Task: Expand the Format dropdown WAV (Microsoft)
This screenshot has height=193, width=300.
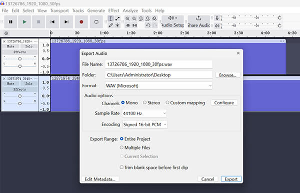Action: pos(158,86)
